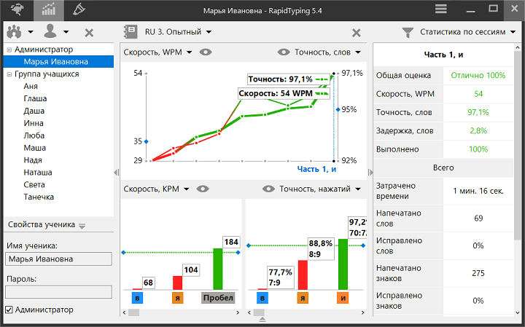The width and height of the screenshot is (525, 327).
Task: Click the Пробел key label
Action: (x=218, y=298)
